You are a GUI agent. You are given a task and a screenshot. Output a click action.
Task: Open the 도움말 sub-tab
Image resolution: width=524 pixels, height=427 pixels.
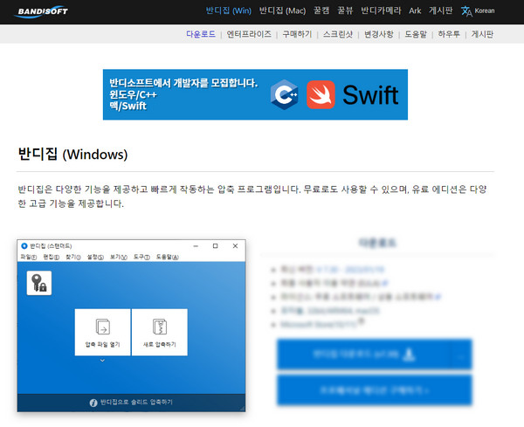pos(416,34)
